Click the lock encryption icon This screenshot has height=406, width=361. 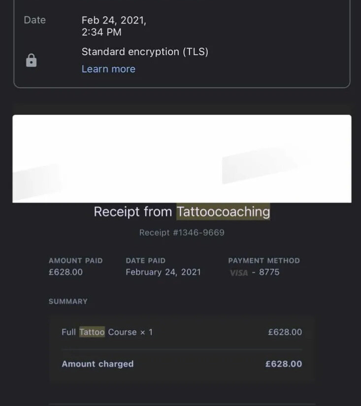coord(31,60)
